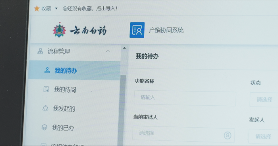Viewport: 278px width, 146px height.
Task: Collapse 流程管理 using the chevron
Action: [108, 51]
